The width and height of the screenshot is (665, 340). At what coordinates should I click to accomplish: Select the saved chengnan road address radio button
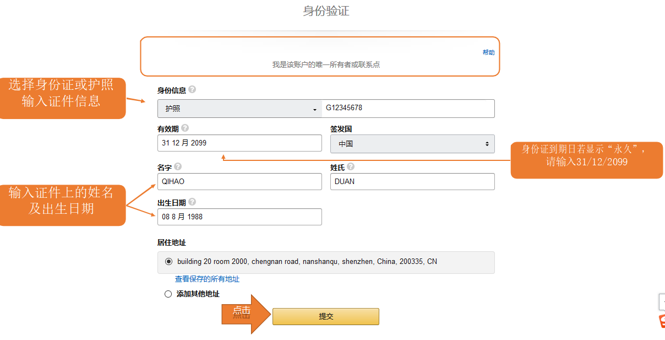coord(168,261)
